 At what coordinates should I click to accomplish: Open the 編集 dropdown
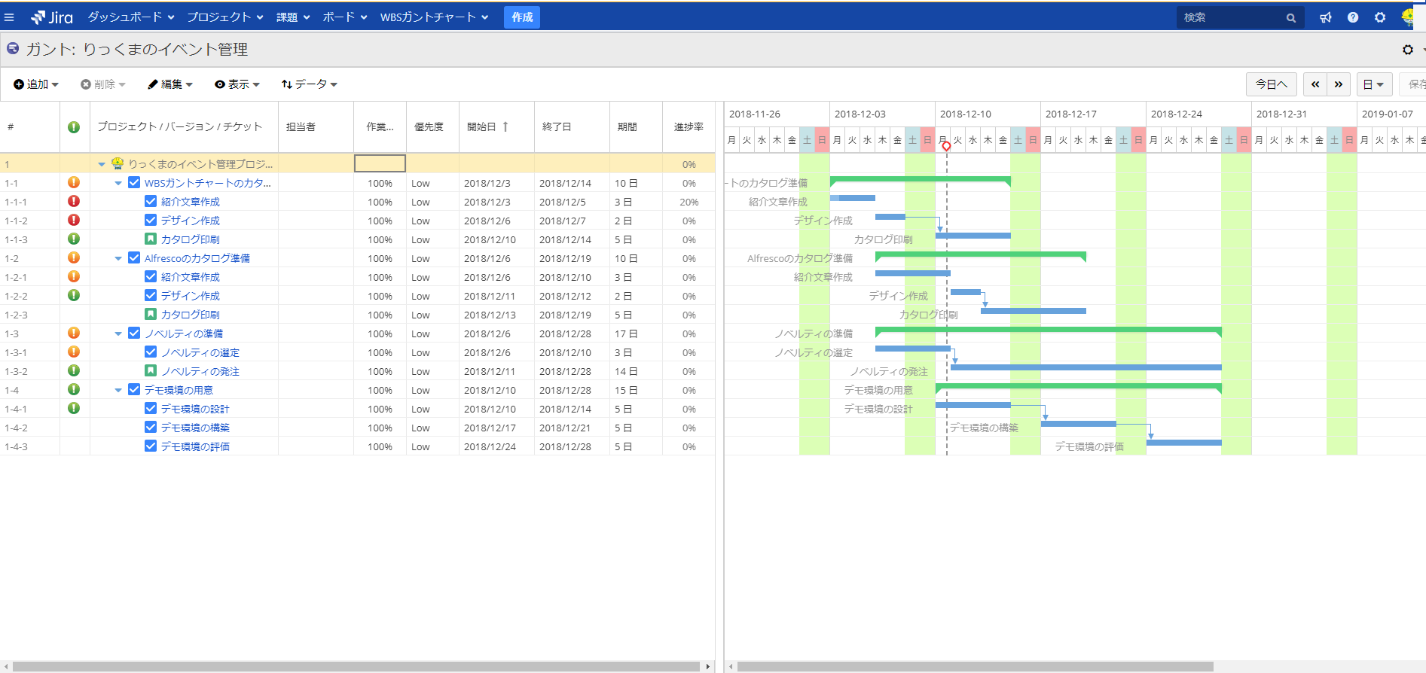pyautogui.click(x=170, y=84)
